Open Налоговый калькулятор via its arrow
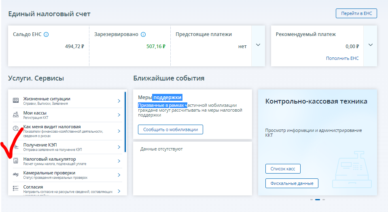This screenshot has height=212, width=388. [119, 161]
